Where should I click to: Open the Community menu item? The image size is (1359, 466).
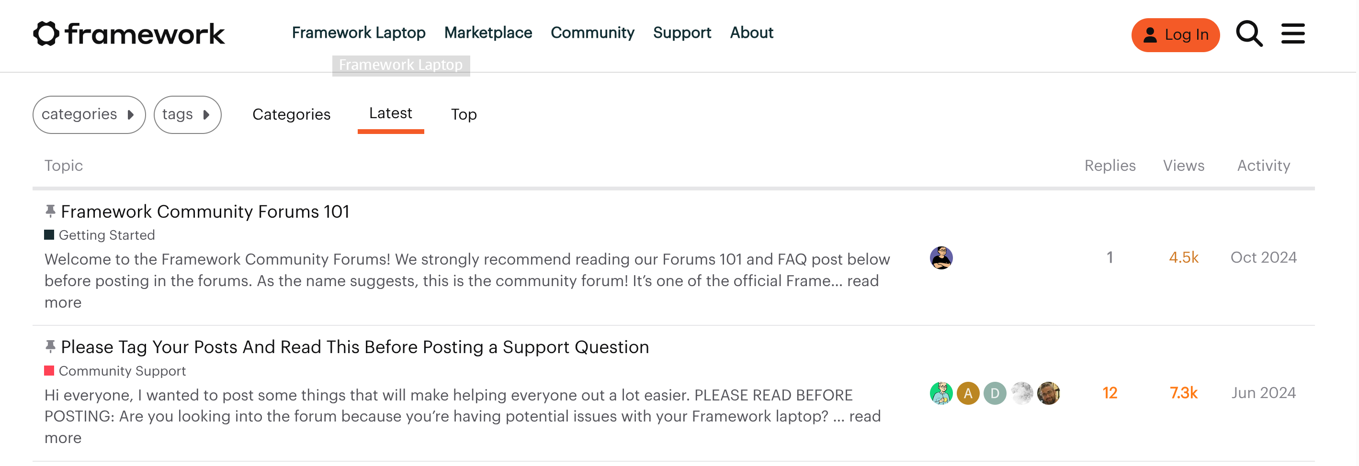coord(592,33)
